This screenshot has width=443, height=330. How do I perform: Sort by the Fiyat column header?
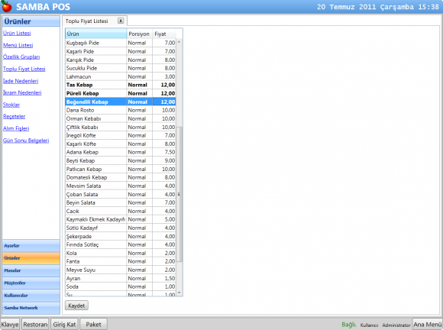click(x=164, y=34)
